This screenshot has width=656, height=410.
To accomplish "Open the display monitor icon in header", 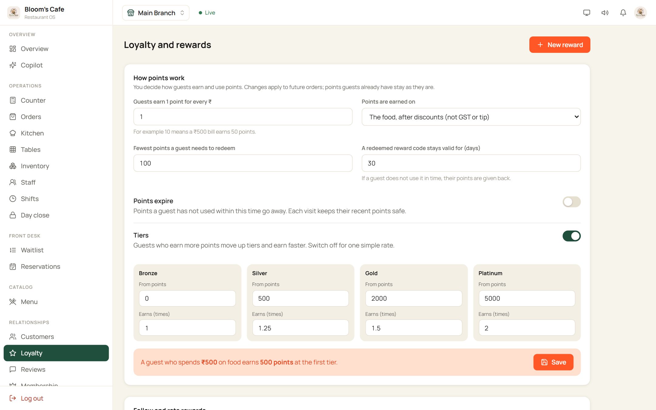I will coord(587,13).
